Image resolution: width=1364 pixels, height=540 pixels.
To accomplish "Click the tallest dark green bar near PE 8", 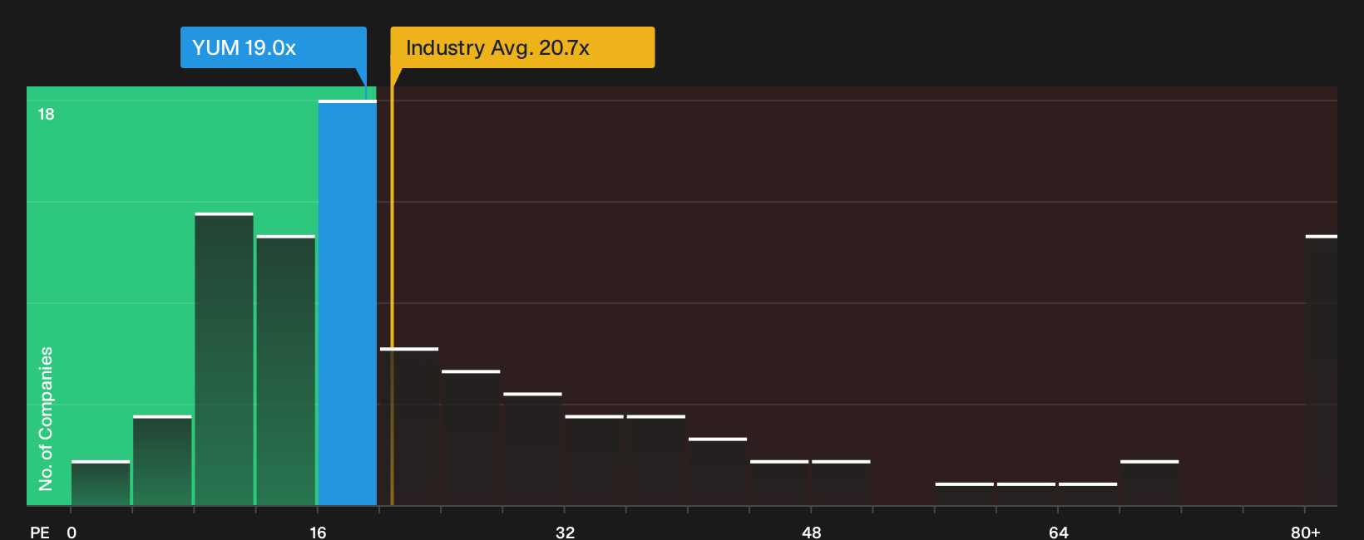I will 224,359.
